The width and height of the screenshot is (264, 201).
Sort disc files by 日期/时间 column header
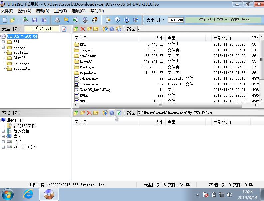click(x=231, y=38)
